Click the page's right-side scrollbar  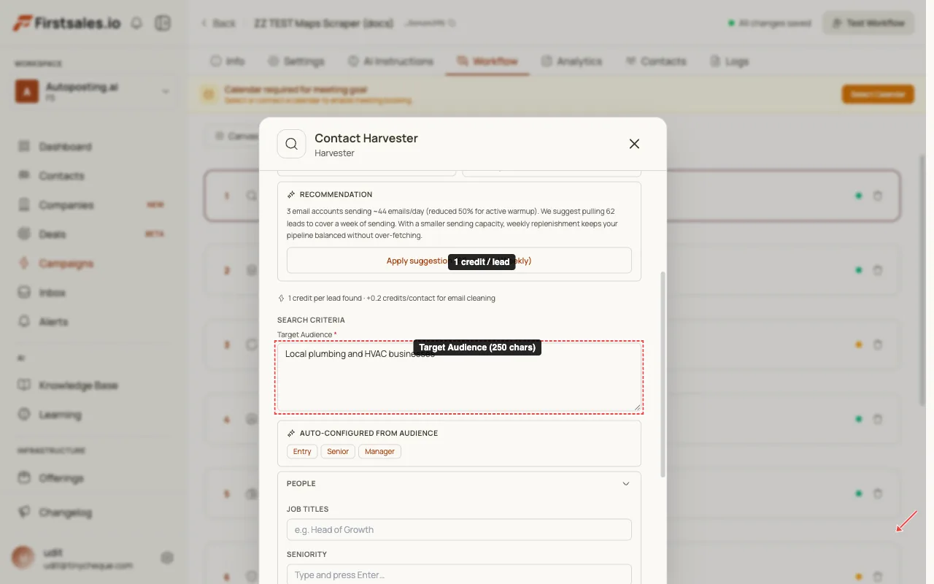[924, 280]
